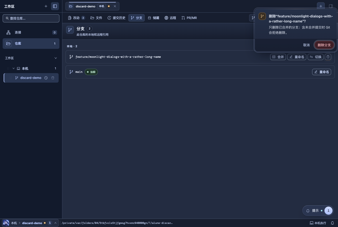Viewport: 338px width, 227px height.
Task: Collapse the 工作区 section chevron
Action: (x=55, y=58)
